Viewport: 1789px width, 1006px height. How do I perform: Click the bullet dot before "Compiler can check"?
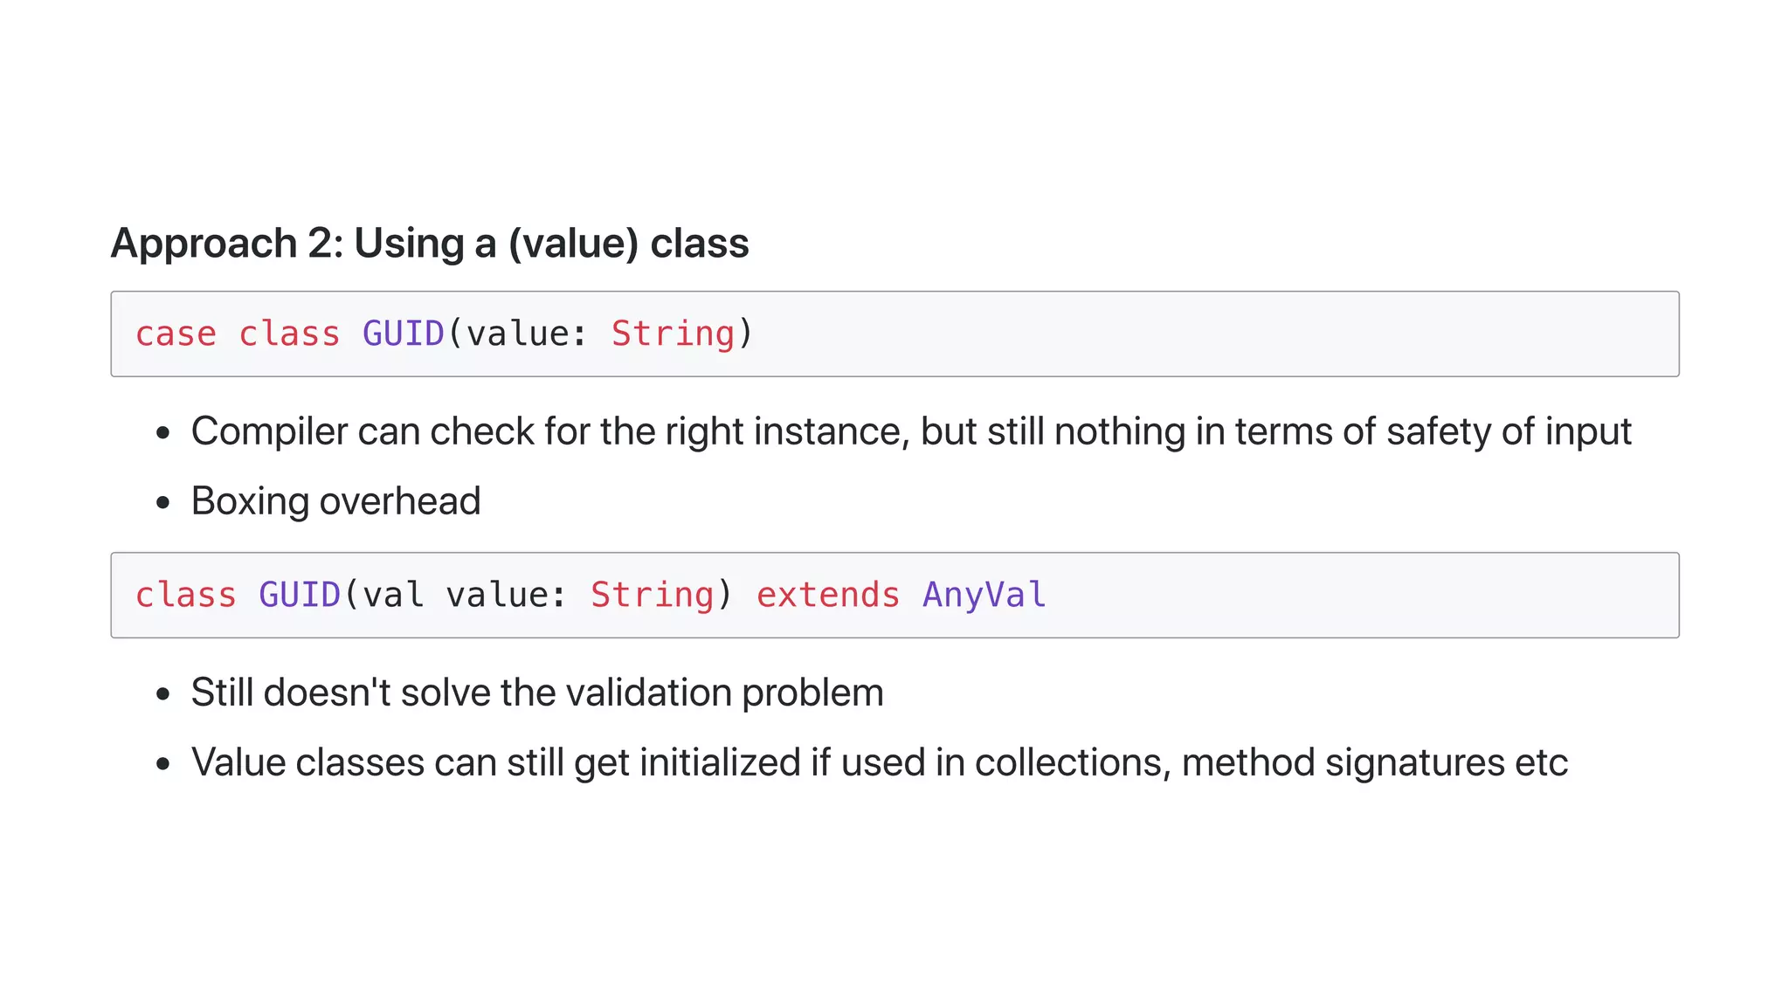point(162,433)
